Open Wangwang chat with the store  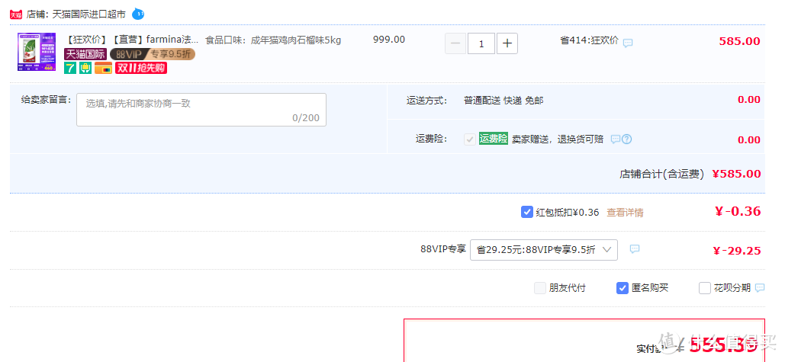138,14
